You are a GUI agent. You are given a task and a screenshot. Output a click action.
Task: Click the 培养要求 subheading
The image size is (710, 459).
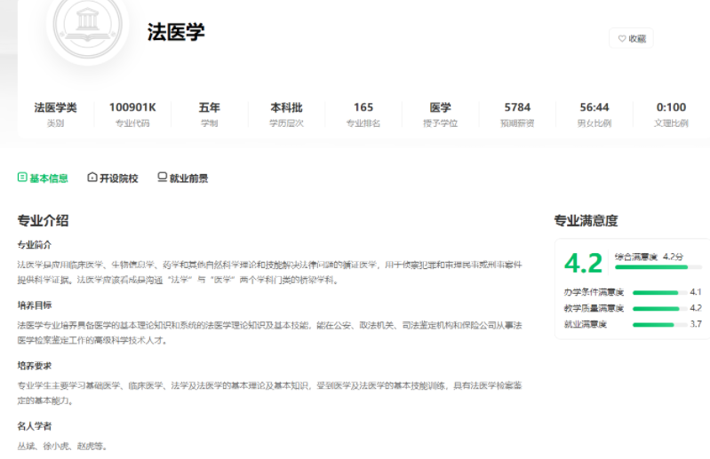point(35,366)
